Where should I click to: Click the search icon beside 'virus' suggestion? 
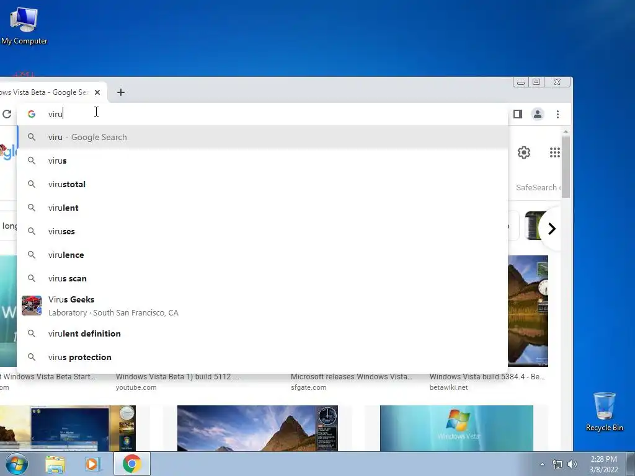pyautogui.click(x=32, y=161)
